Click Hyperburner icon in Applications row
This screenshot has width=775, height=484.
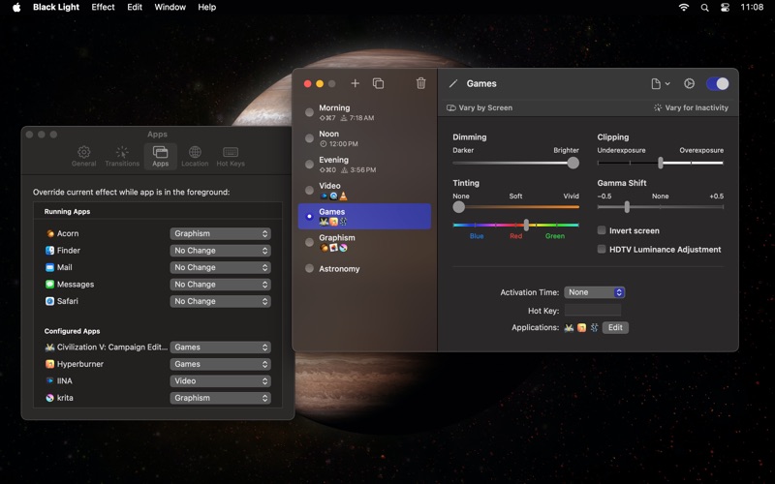[x=582, y=327]
